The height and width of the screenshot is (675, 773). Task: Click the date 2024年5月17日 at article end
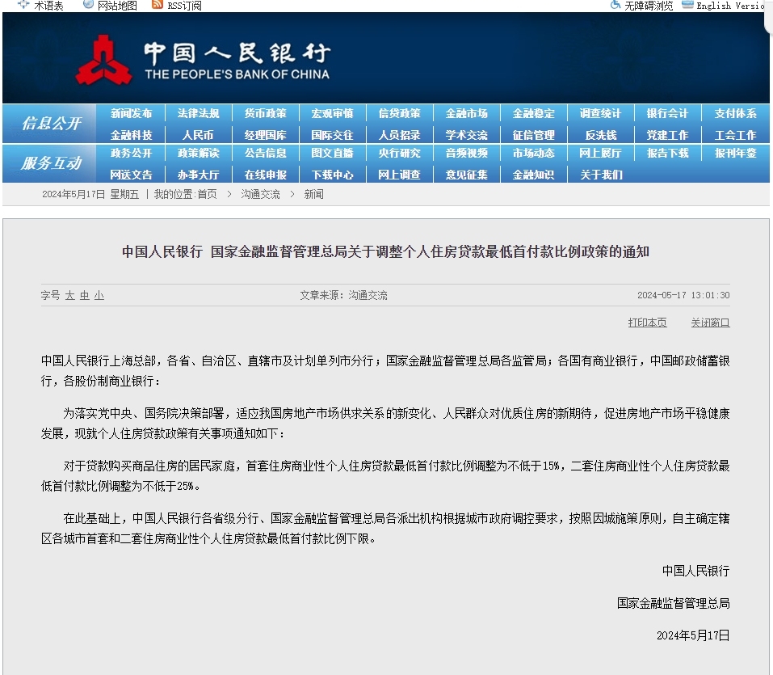point(693,635)
